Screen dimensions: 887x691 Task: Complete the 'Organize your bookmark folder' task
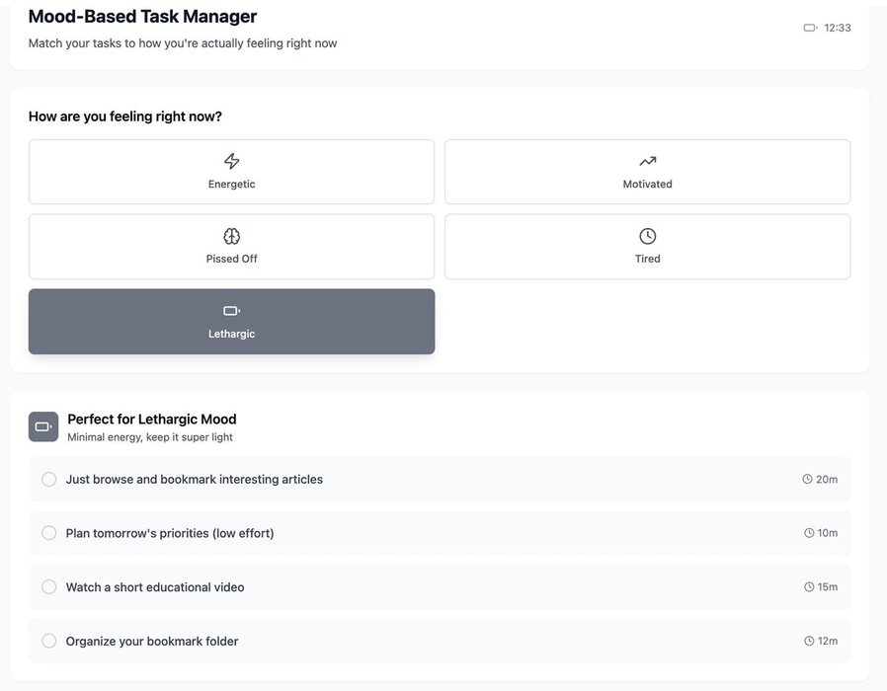pyautogui.click(x=48, y=642)
